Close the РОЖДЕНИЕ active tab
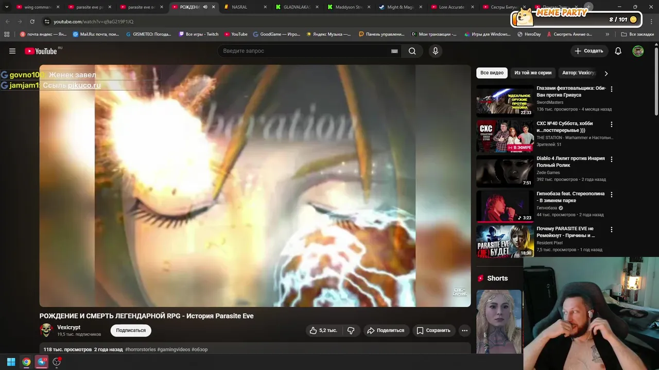 (214, 7)
